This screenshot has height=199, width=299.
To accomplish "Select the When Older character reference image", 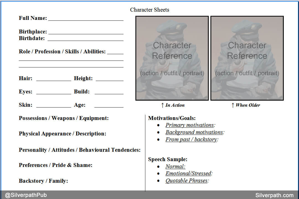I will point(247,58).
